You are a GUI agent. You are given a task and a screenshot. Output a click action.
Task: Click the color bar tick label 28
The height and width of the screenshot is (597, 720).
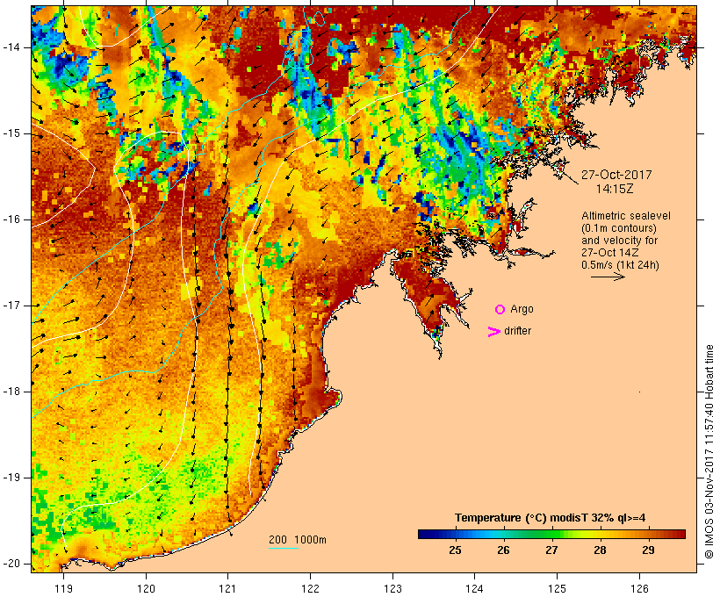coord(600,550)
